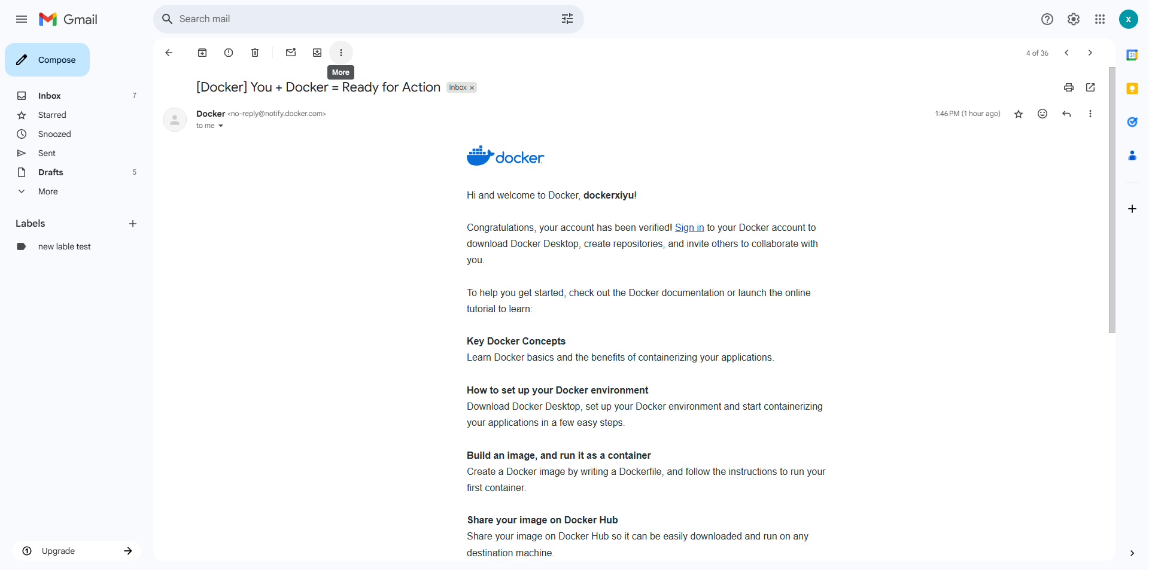Mark the email as unread
Image resolution: width=1149 pixels, height=570 pixels.
pos(291,53)
